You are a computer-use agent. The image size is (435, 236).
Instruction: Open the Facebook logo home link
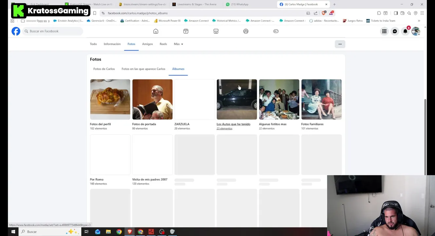16,31
